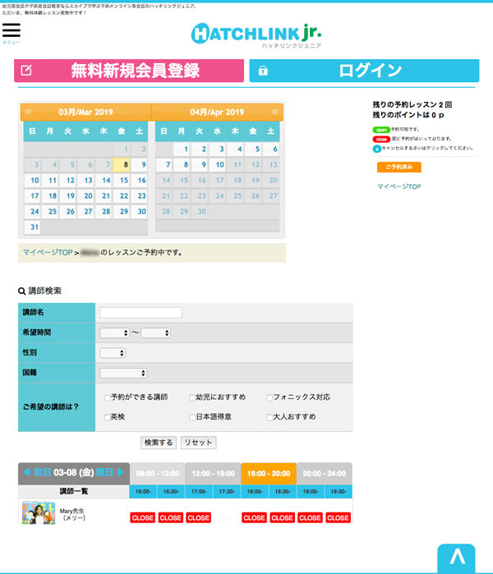493x574 pixels.
Task: Switch to the 16:00 - 20:00 time tab
Action: pos(268,473)
